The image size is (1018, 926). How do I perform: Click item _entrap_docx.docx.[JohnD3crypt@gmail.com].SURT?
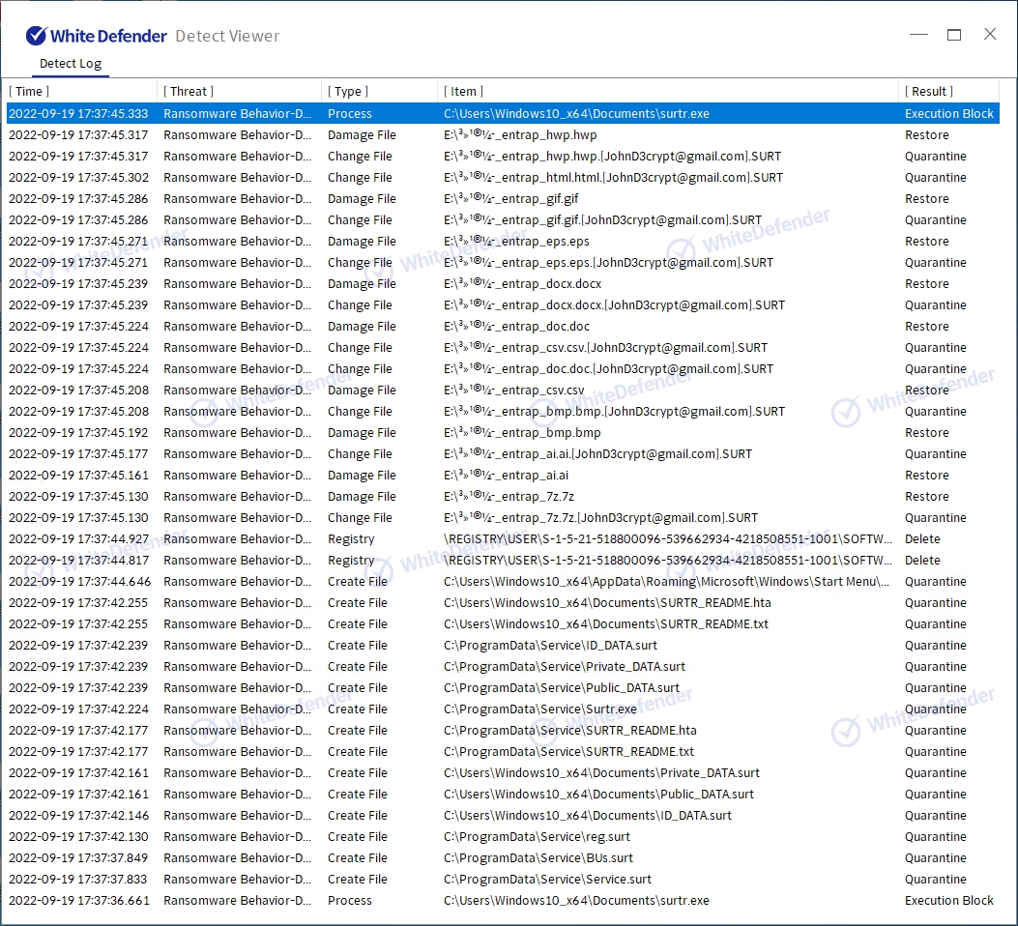(x=614, y=305)
